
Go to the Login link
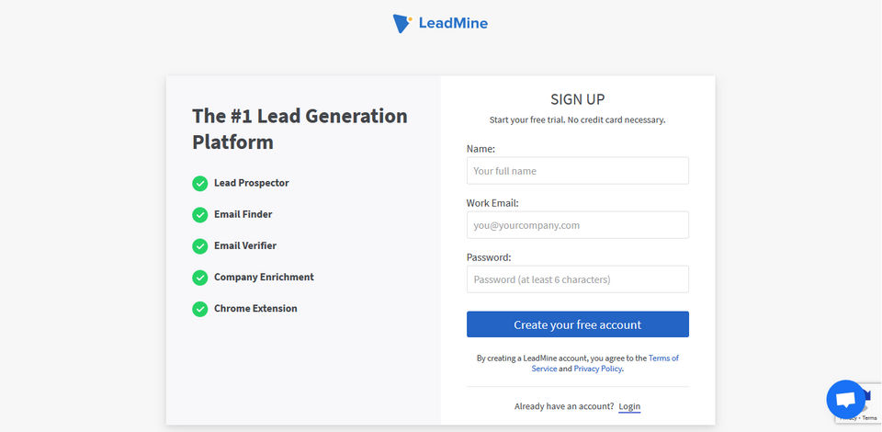click(629, 406)
